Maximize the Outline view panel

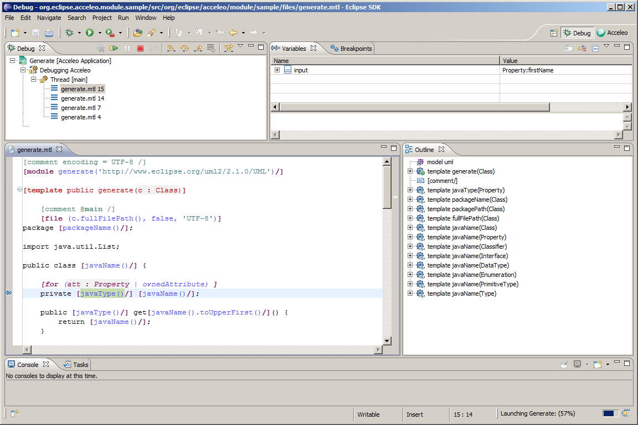(626, 148)
